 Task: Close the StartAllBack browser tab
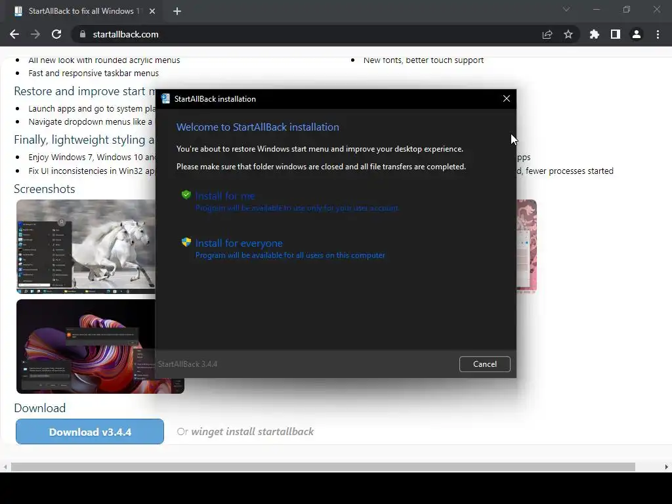click(x=152, y=11)
